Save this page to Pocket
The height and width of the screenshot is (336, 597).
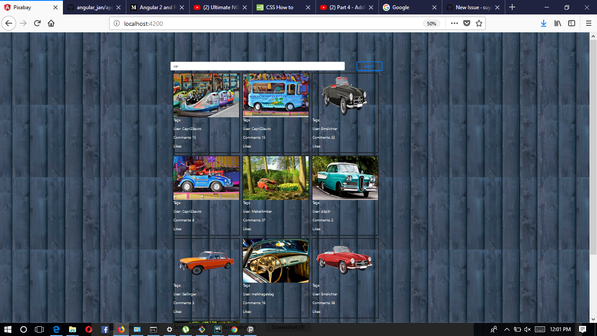pos(466,24)
